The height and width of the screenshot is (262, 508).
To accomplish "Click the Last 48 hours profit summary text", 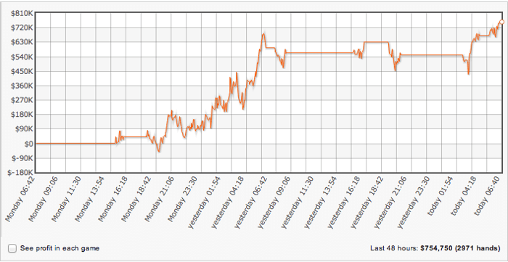I will tap(435, 248).
